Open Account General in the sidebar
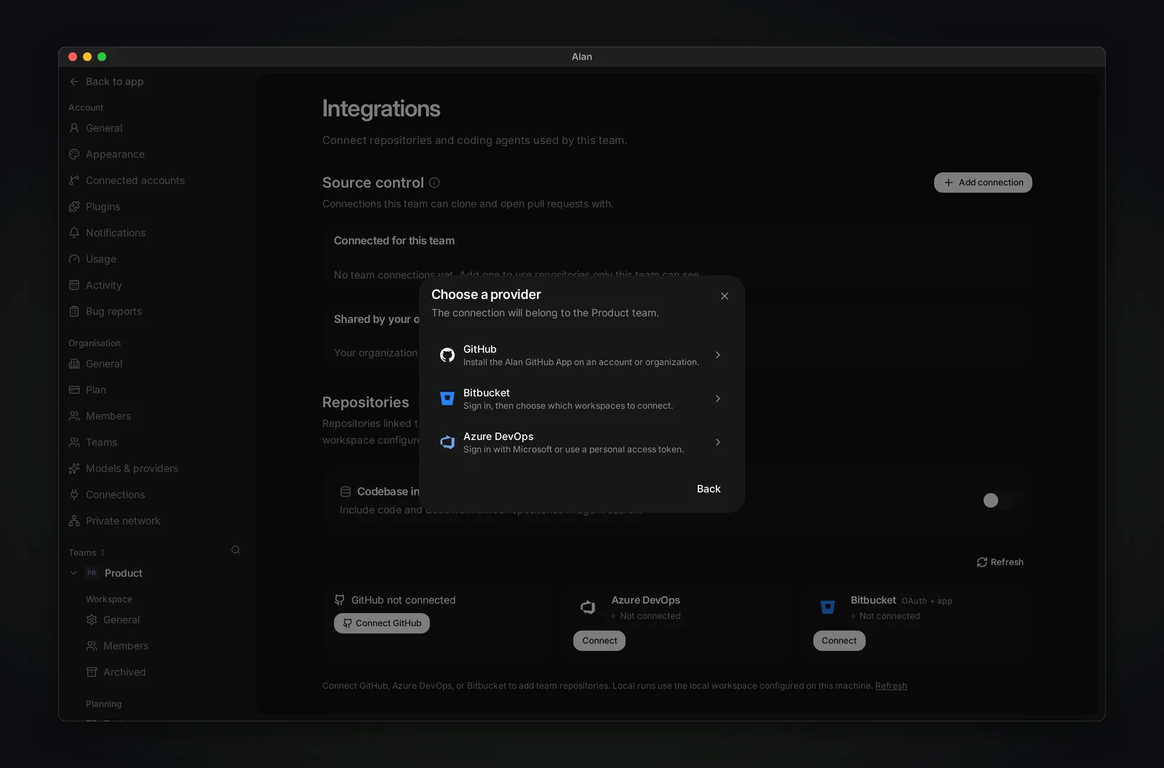Image resolution: width=1164 pixels, height=768 pixels. pyautogui.click(x=104, y=128)
